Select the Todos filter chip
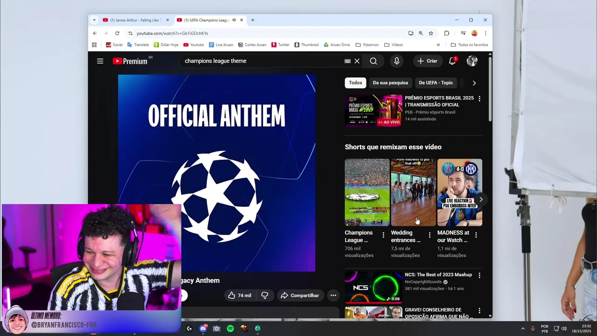597x336 pixels. [355, 83]
